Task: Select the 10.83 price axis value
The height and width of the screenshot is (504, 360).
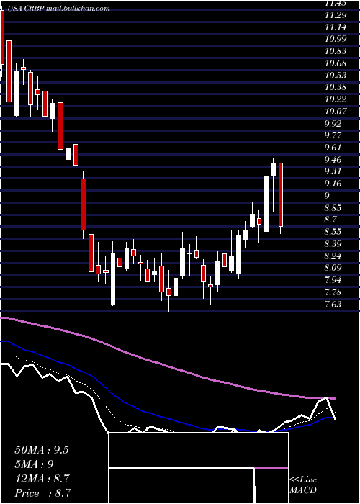Action: (x=336, y=51)
